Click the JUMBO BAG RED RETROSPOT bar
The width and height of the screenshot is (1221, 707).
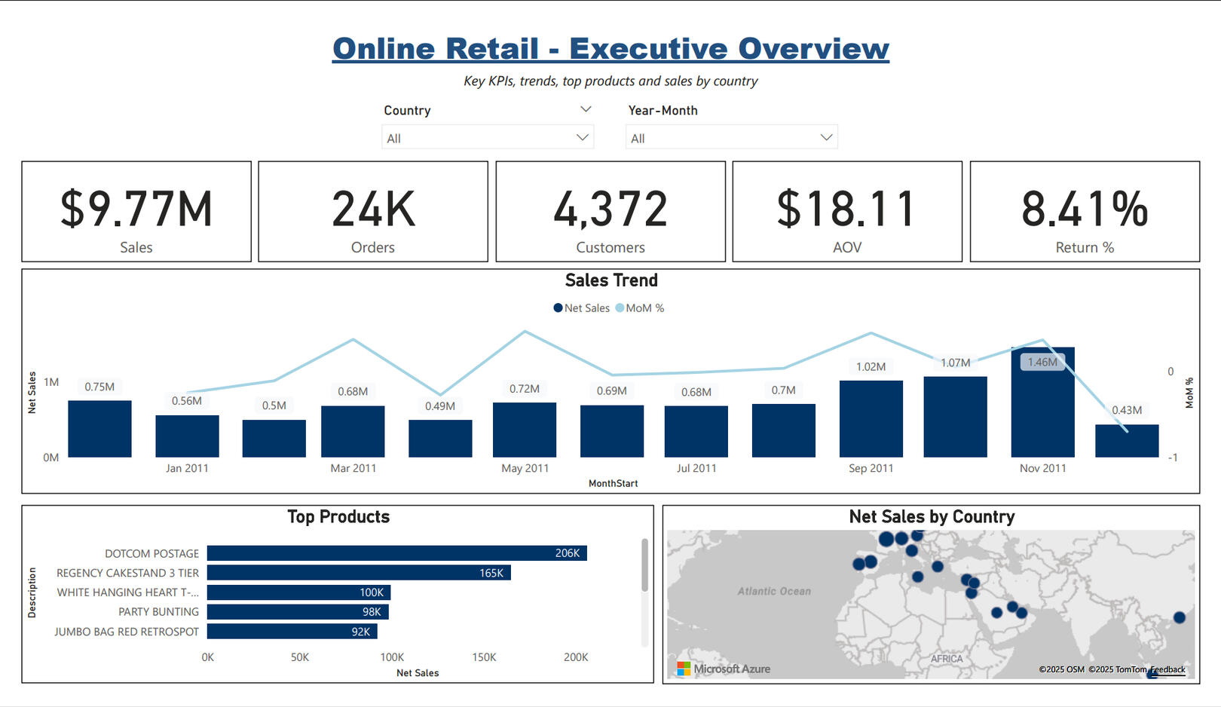pyautogui.click(x=292, y=632)
